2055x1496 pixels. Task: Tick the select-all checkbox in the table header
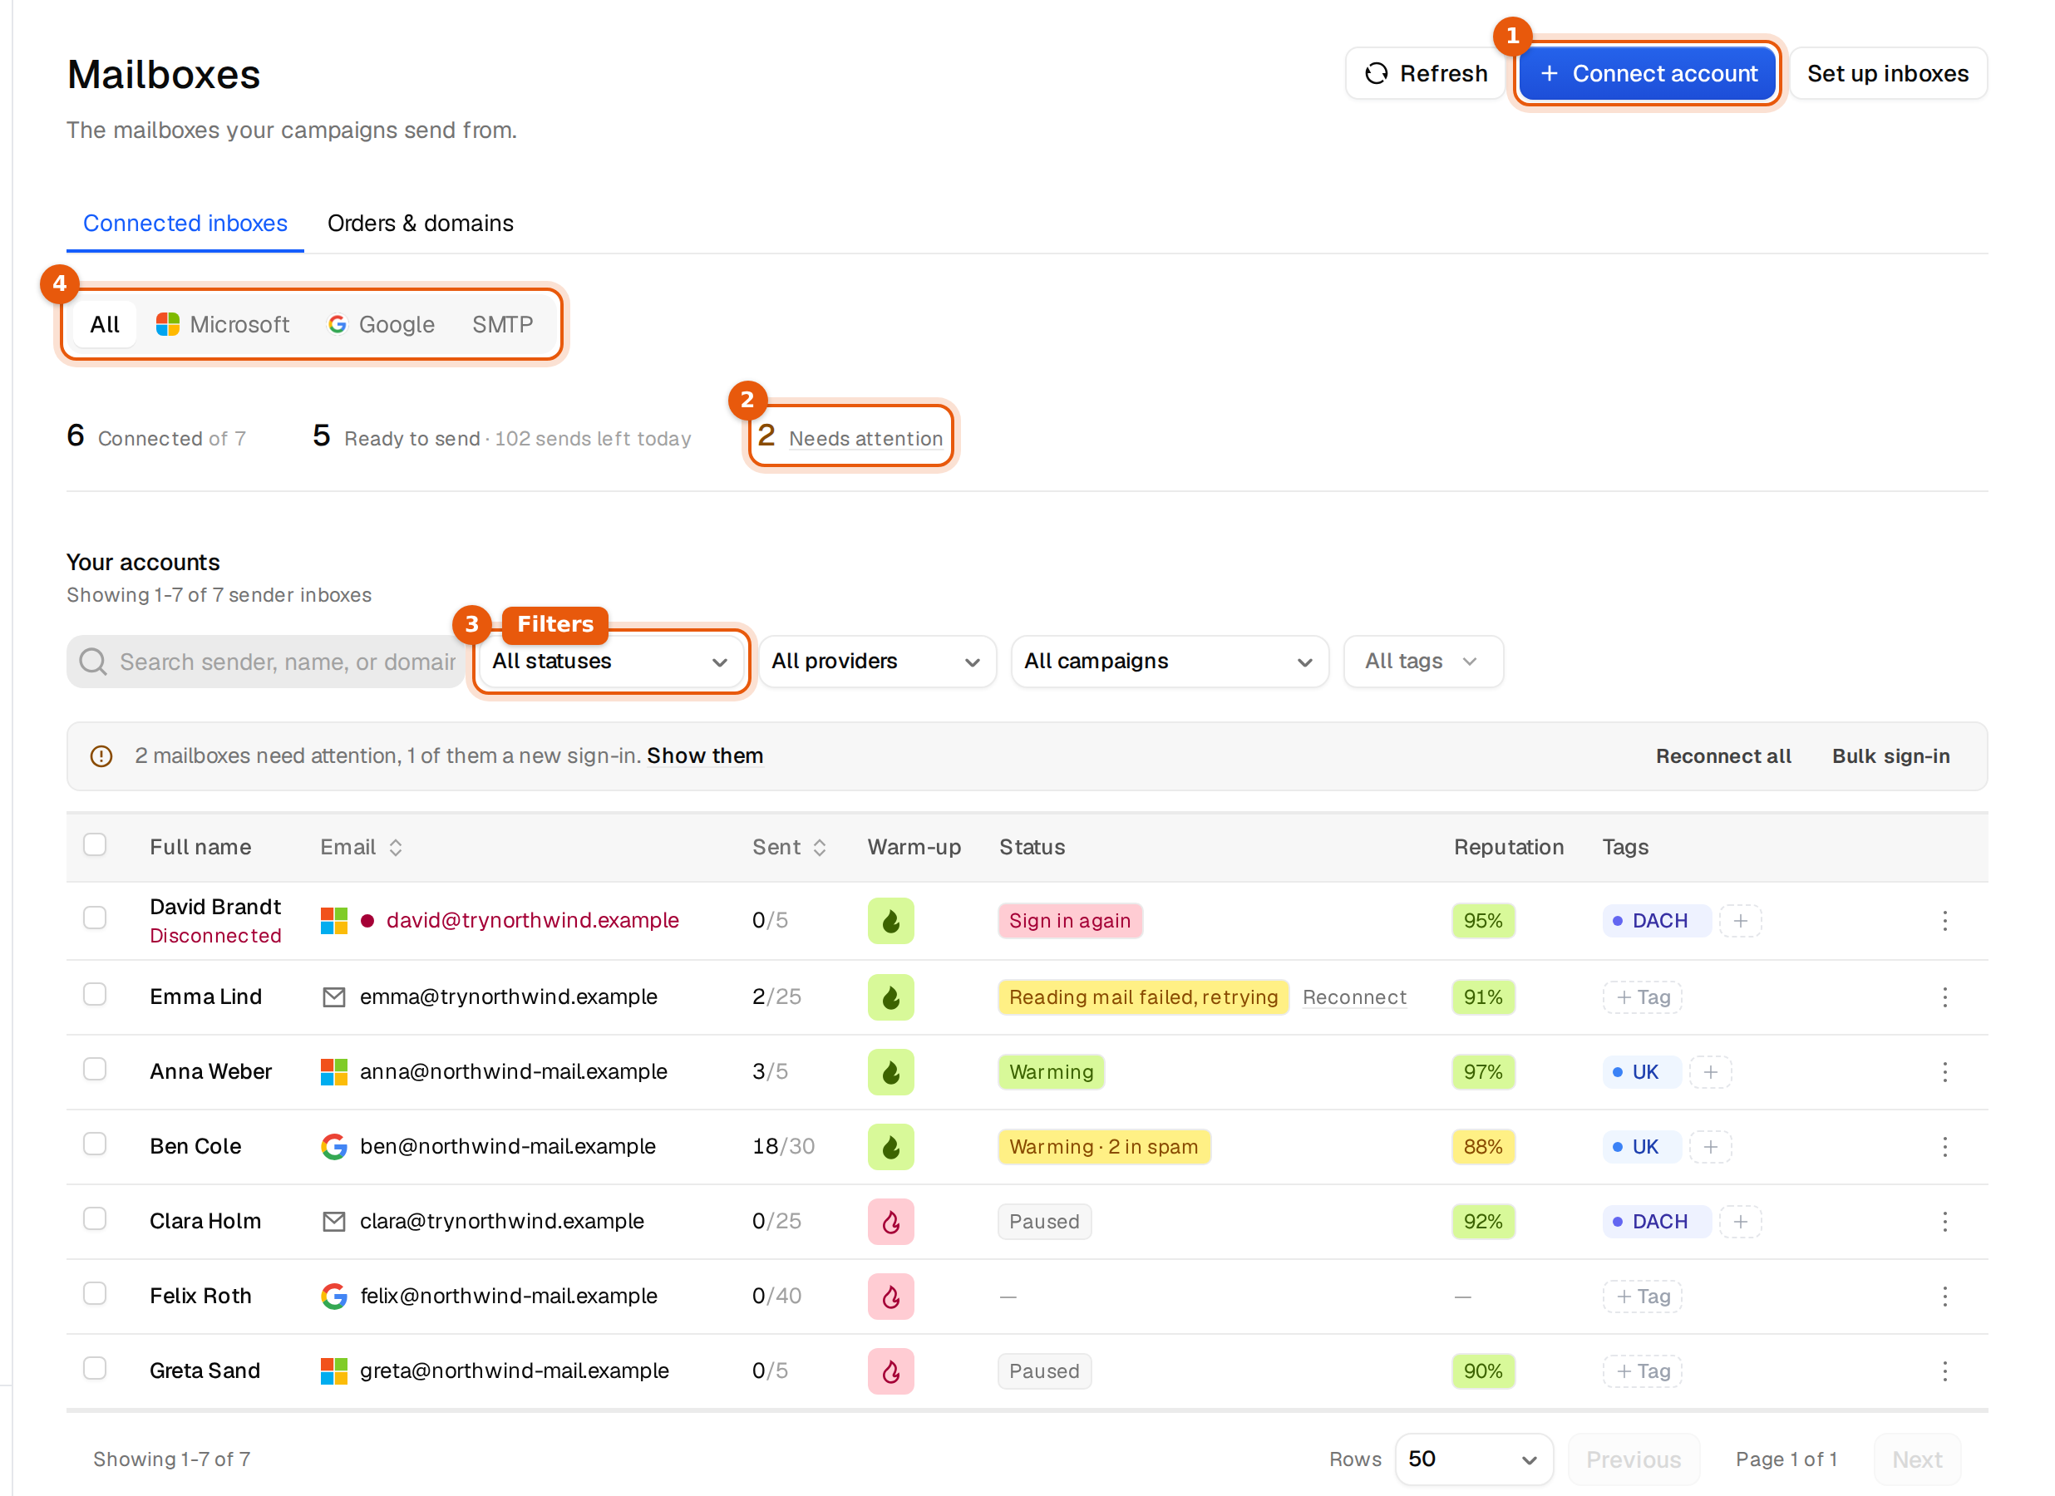(x=95, y=844)
